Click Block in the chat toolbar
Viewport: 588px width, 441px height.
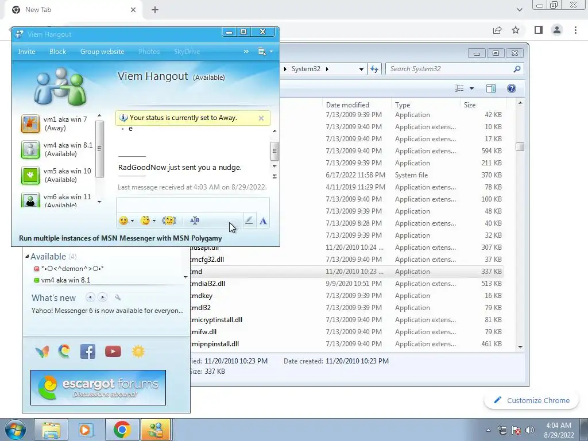[x=58, y=51]
